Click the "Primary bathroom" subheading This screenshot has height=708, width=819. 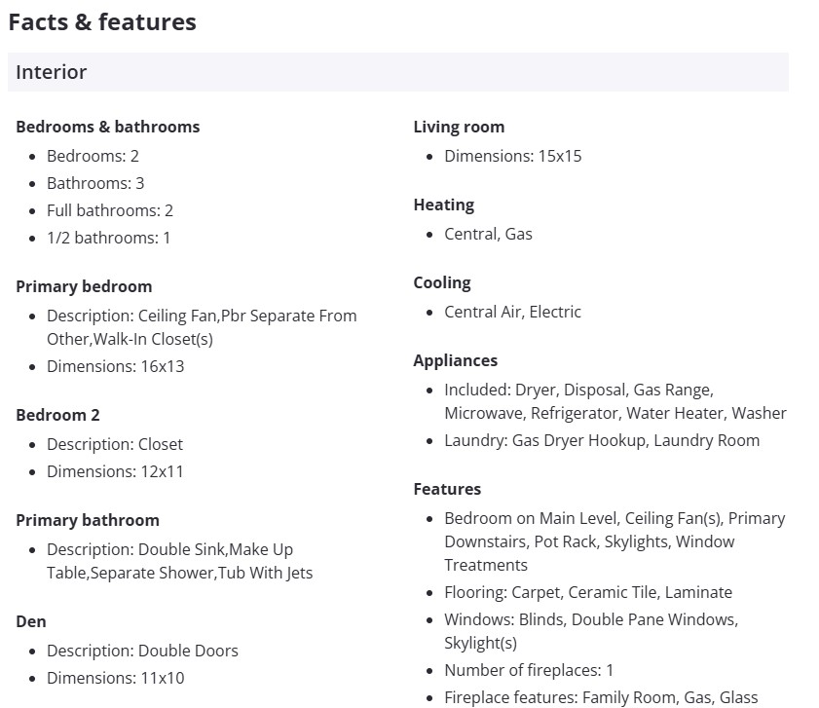click(x=88, y=520)
